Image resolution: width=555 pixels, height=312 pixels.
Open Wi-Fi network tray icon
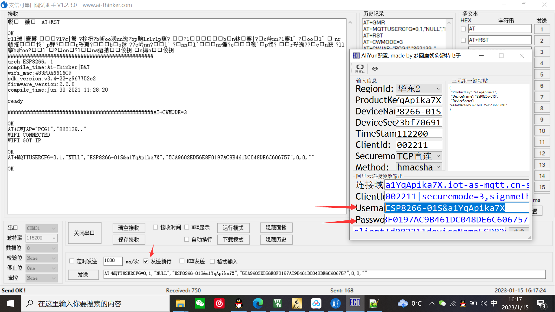[453, 303]
